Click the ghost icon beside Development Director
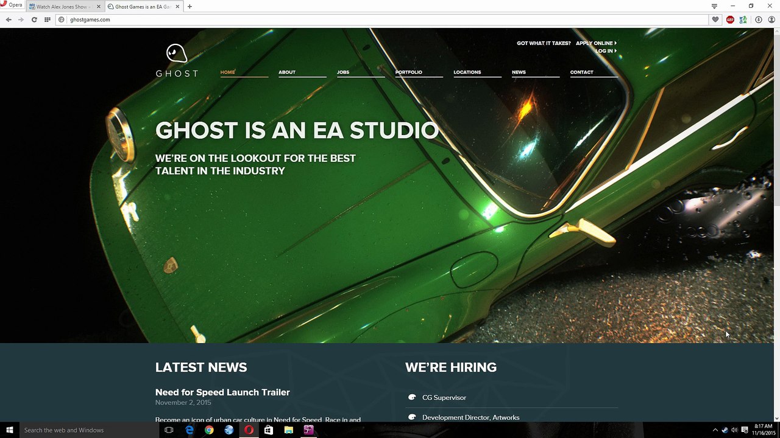This screenshot has height=438, width=780. pos(412,417)
